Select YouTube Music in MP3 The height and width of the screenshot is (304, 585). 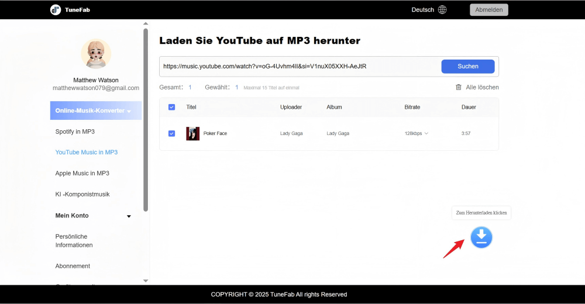click(86, 152)
